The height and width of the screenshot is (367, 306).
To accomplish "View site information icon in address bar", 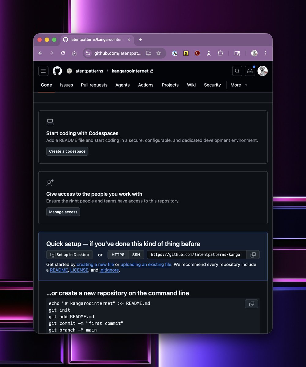I will click(x=88, y=53).
